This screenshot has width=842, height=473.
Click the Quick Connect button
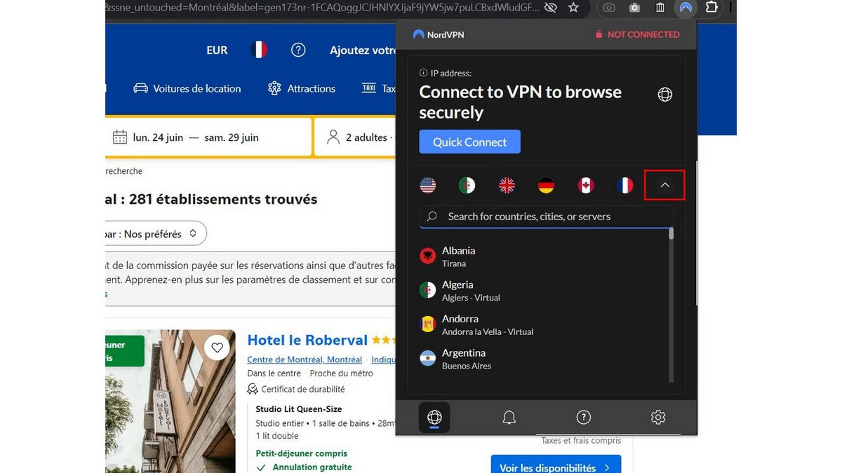click(469, 142)
